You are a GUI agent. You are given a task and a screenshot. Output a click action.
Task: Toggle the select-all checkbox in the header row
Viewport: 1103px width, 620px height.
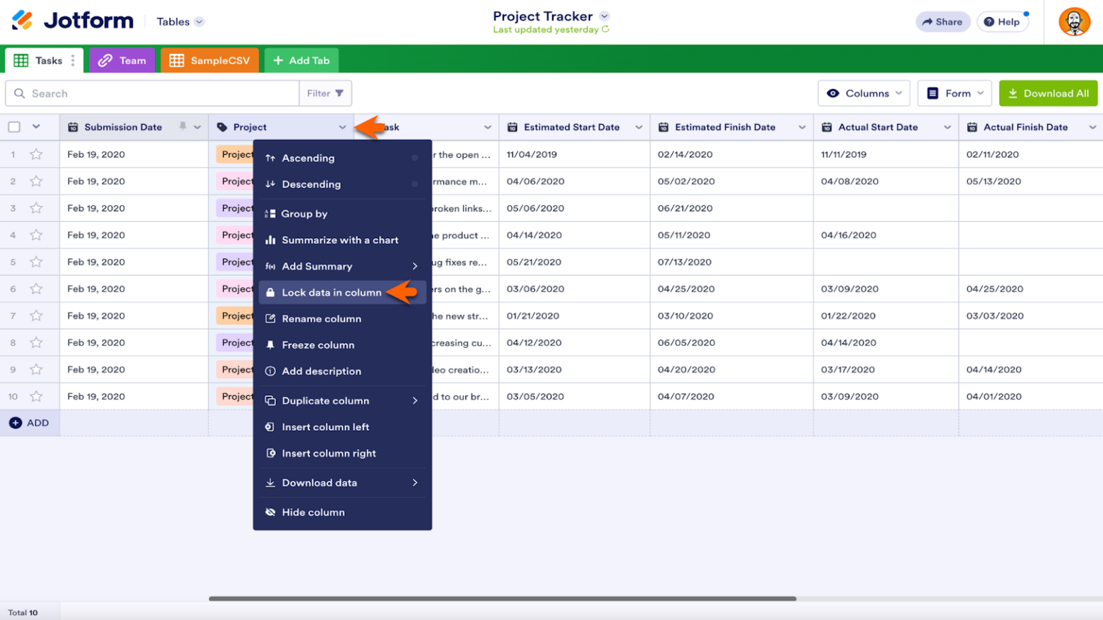[13, 127]
